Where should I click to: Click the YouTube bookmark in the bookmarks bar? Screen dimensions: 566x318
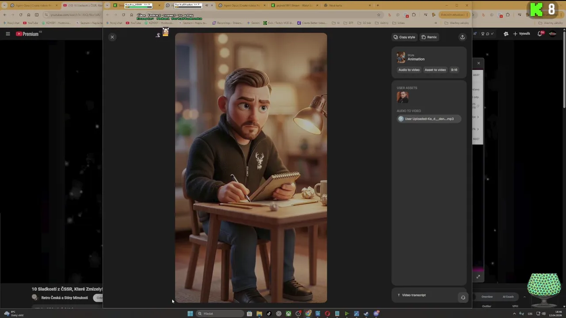(31, 23)
